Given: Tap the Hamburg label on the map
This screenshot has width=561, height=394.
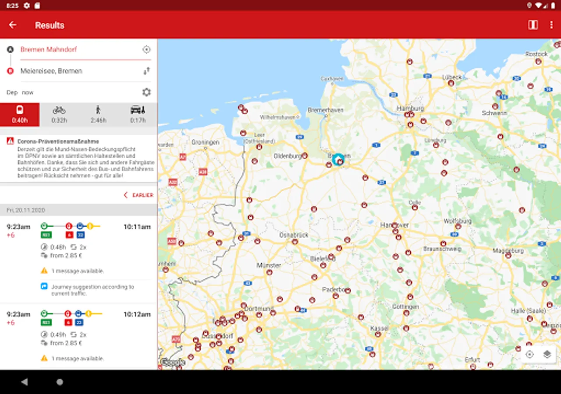Looking at the screenshot, I should point(410,108).
